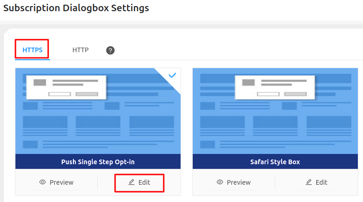Click white dialog mockup in Safari Style thumbnail
363x202 pixels.
coord(273,87)
